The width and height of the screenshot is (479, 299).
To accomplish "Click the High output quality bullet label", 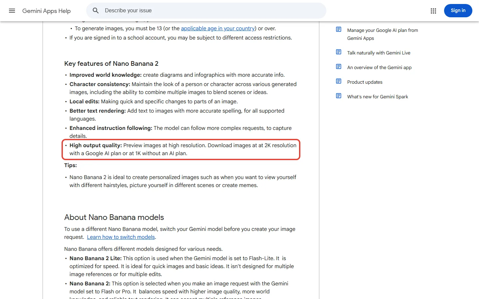I will pos(96,146).
